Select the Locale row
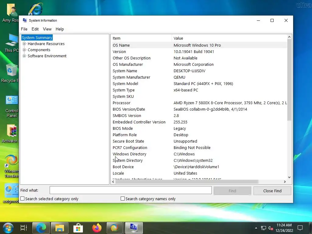The width and height of the screenshot is (312, 234). click(199, 173)
